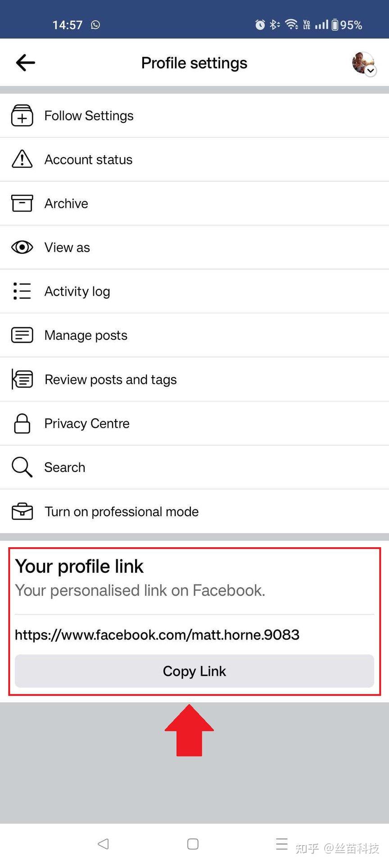Viewport: 389px width, 864px height.
Task: Open the Activity log list icon
Action: pos(22,291)
